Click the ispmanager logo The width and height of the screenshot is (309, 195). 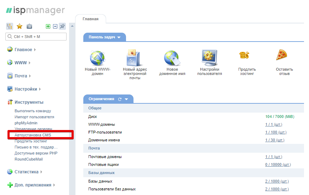tap(35, 10)
